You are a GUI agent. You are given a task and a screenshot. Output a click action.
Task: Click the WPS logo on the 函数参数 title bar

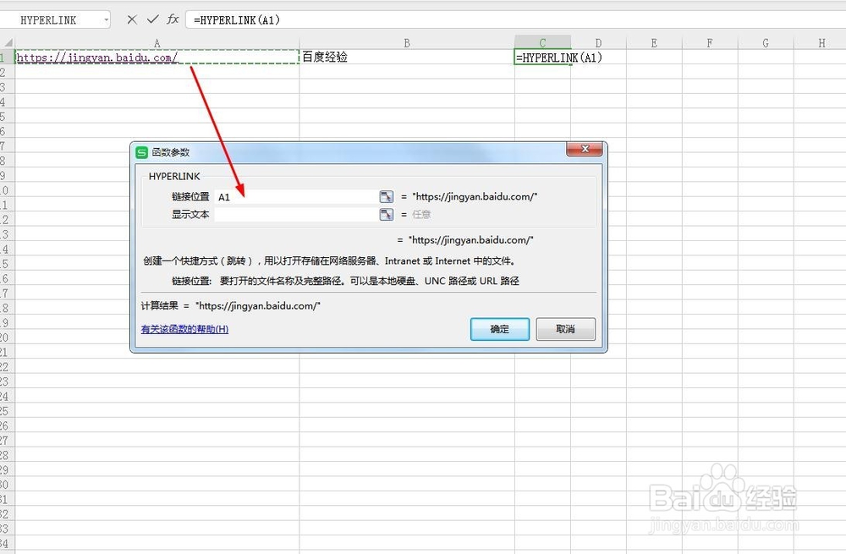(x=141, y=152)
